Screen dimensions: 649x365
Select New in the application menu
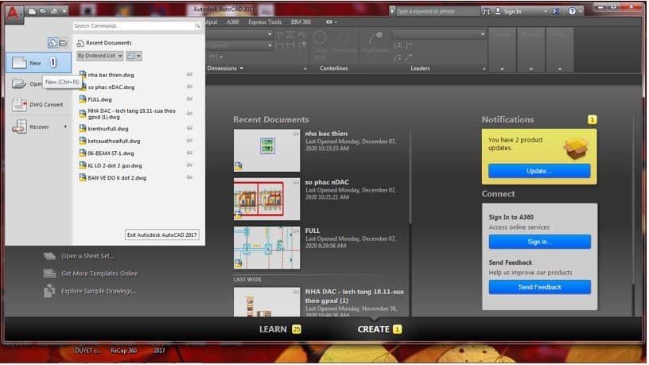pos(38,63)
